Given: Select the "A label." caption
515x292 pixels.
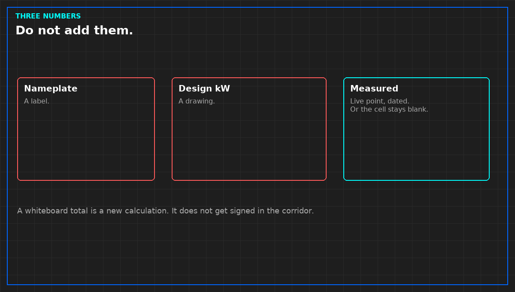Looking at the screenshot, I should (x=36, y=101).
